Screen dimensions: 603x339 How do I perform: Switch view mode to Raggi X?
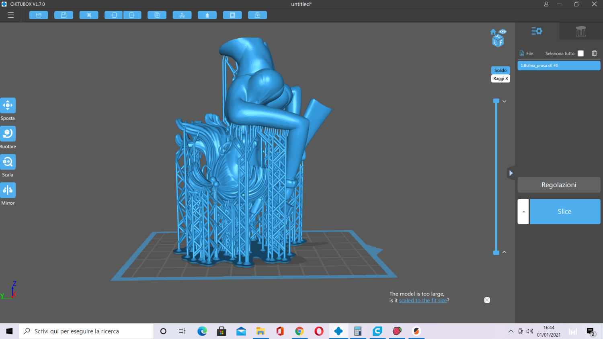500,79
